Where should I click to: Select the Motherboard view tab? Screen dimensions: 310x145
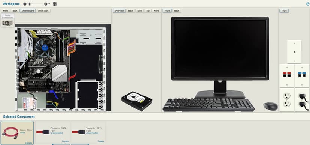coord(28,11)
